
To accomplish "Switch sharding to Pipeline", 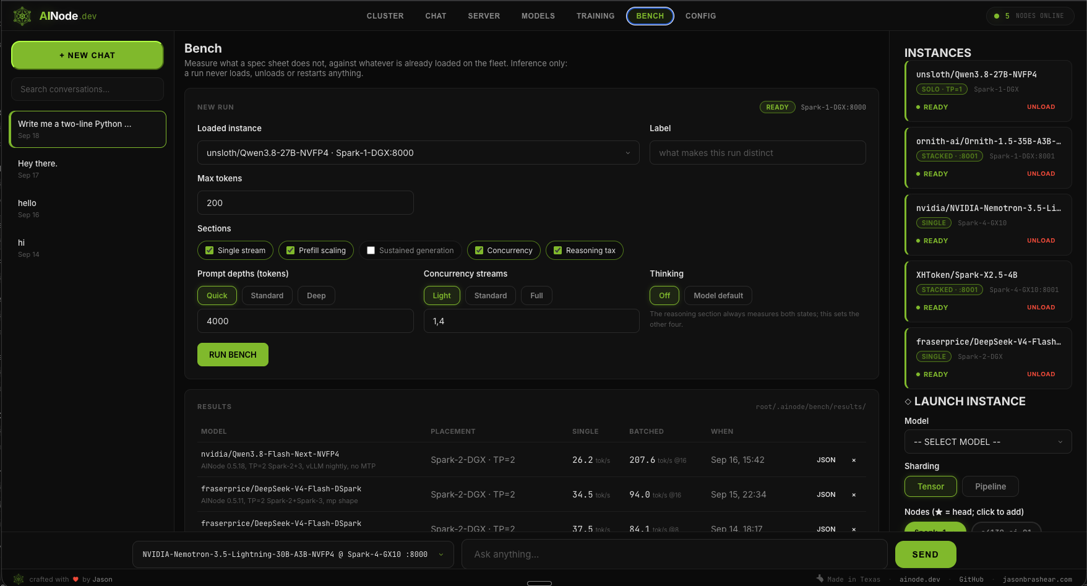I will (x=990, y=486).
